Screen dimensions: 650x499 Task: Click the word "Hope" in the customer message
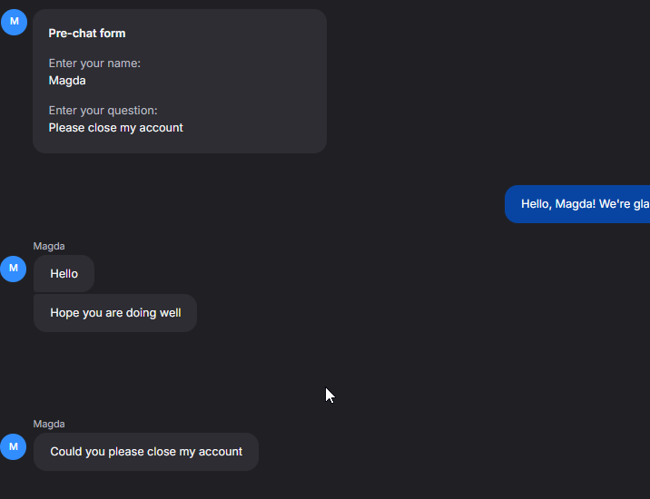point(64,313)
